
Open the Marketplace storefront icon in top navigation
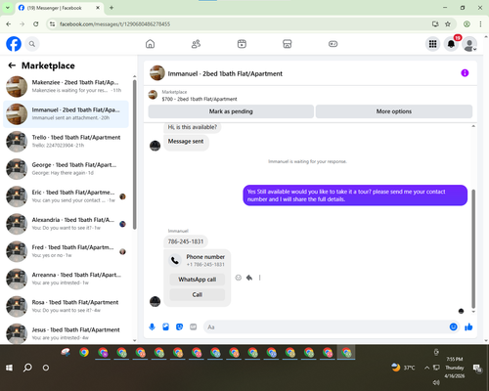click(x=288, y=44)
